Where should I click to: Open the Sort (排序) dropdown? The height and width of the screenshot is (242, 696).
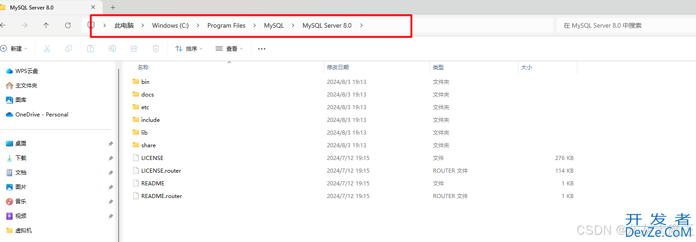189,48
